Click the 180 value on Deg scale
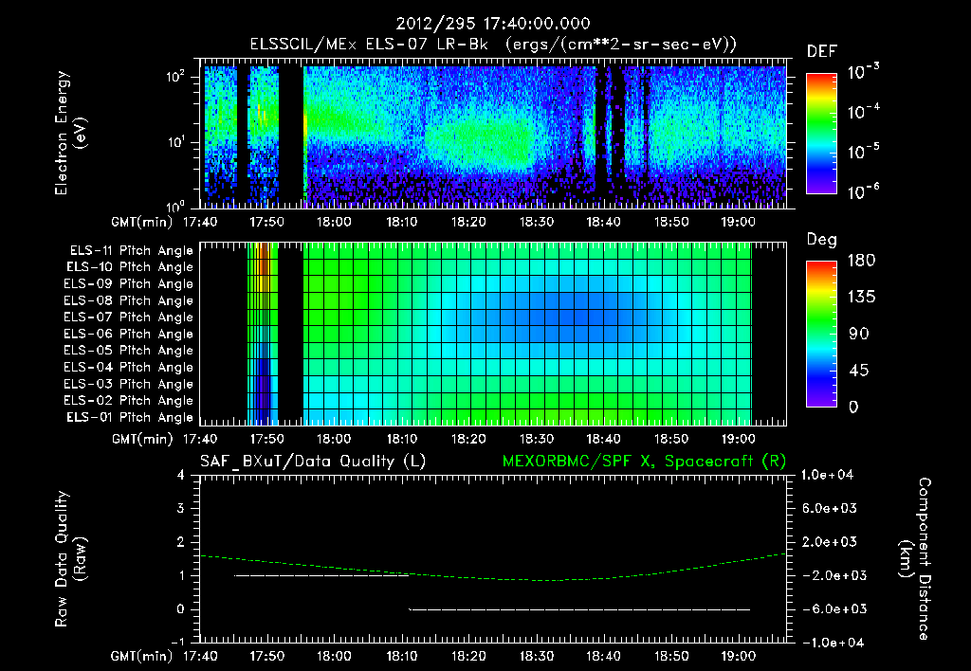Screen dimensions: 971x671 (x=861, y=261)
